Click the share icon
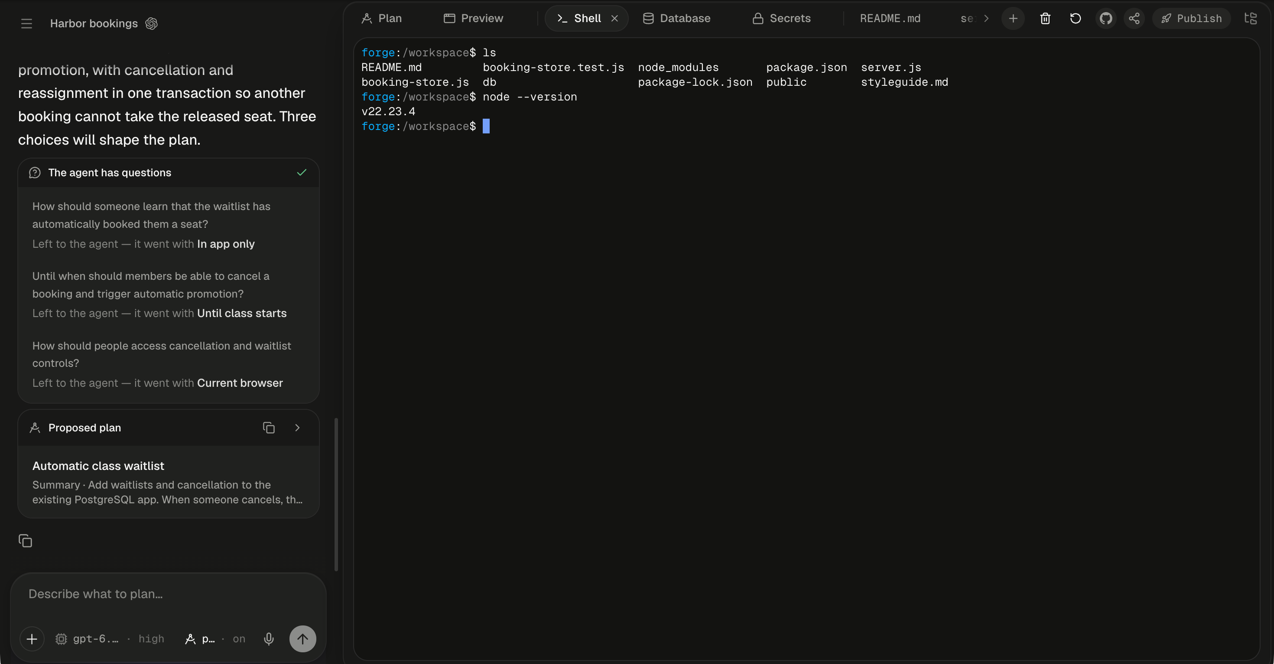Screen dimensions: 1274x664 point(1134,18)
